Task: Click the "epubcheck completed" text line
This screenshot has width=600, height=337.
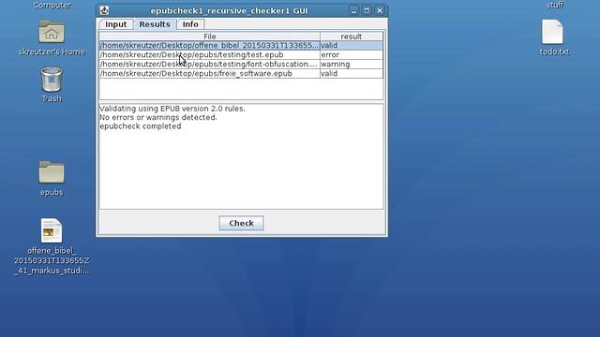Action: (141, 126)
